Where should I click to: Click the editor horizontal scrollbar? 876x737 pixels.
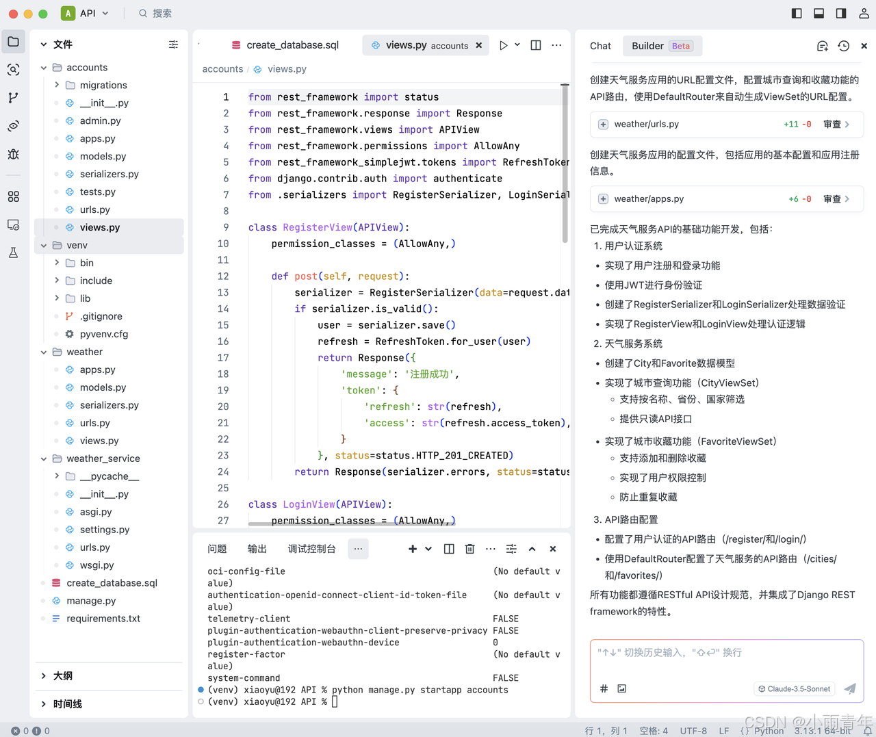[x=352, y=523]
